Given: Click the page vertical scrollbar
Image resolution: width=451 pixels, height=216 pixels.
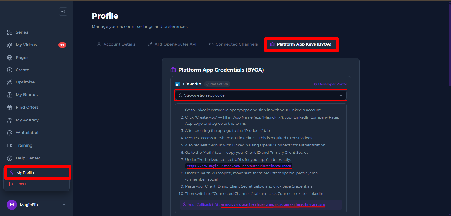Looking at the screenshot, I should [x=450, y=45].
